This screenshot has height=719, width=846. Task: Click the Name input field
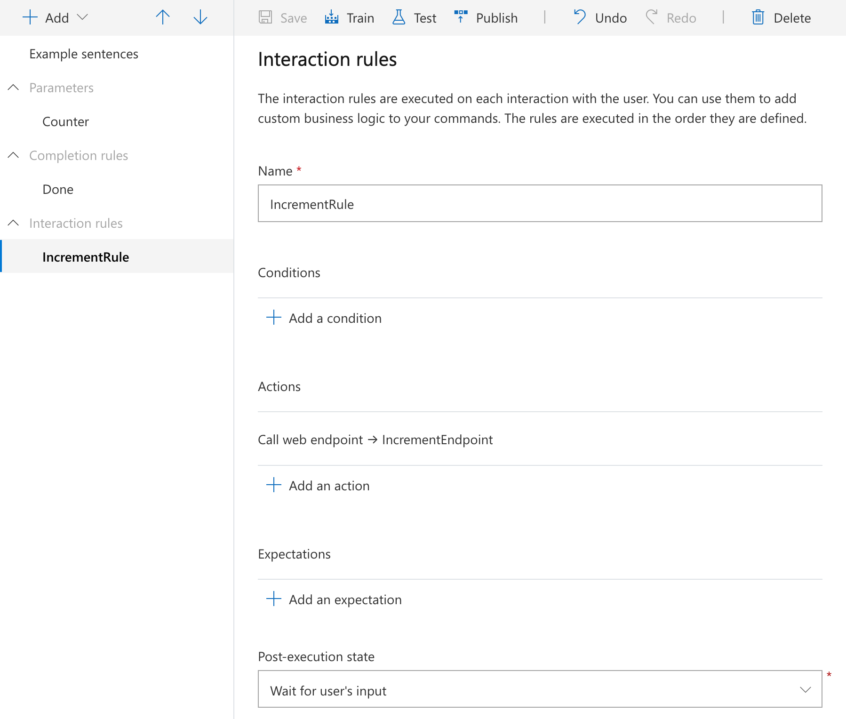coord(540,204)
